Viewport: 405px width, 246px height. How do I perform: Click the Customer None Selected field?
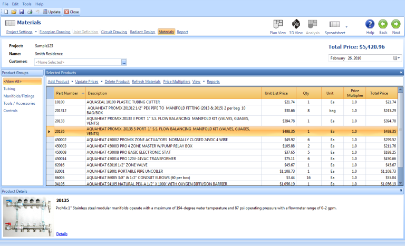pos(78,62)
